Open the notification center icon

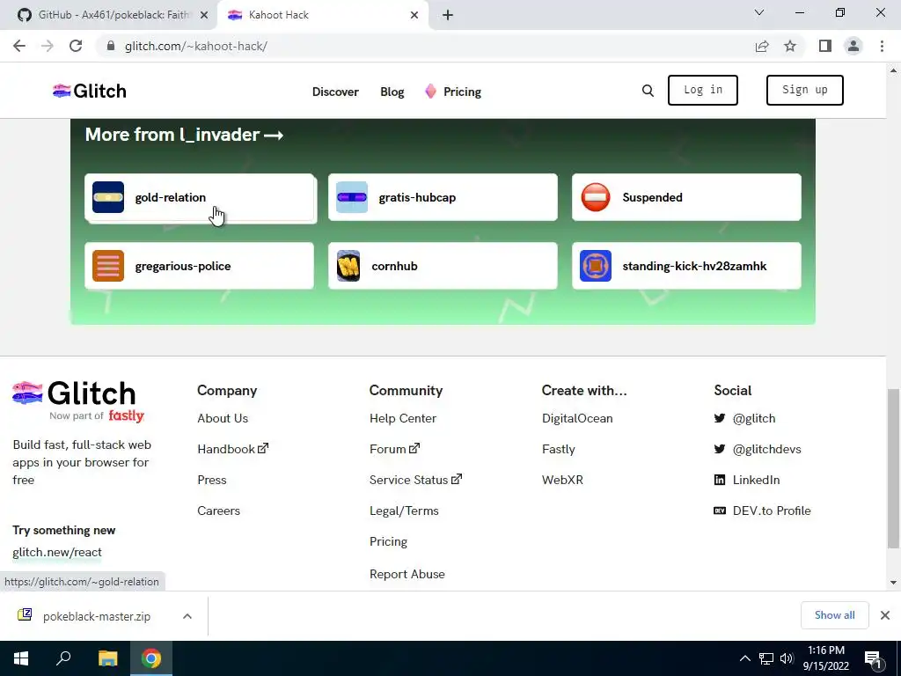pos(874,658)
